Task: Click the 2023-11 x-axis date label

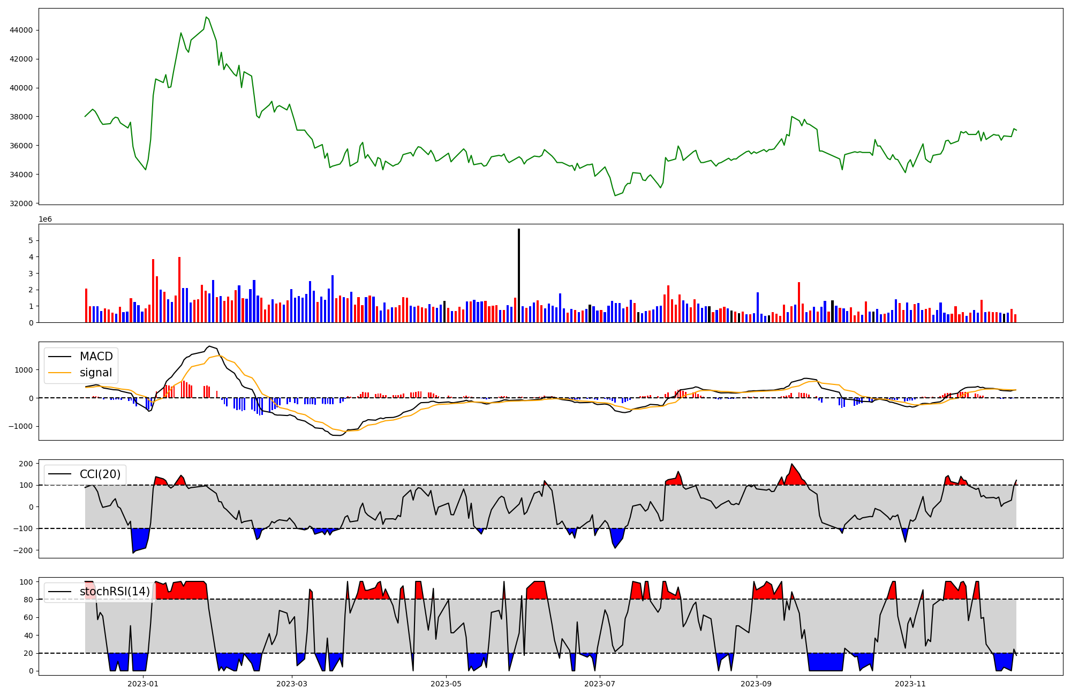Action: tap(910, 684)
